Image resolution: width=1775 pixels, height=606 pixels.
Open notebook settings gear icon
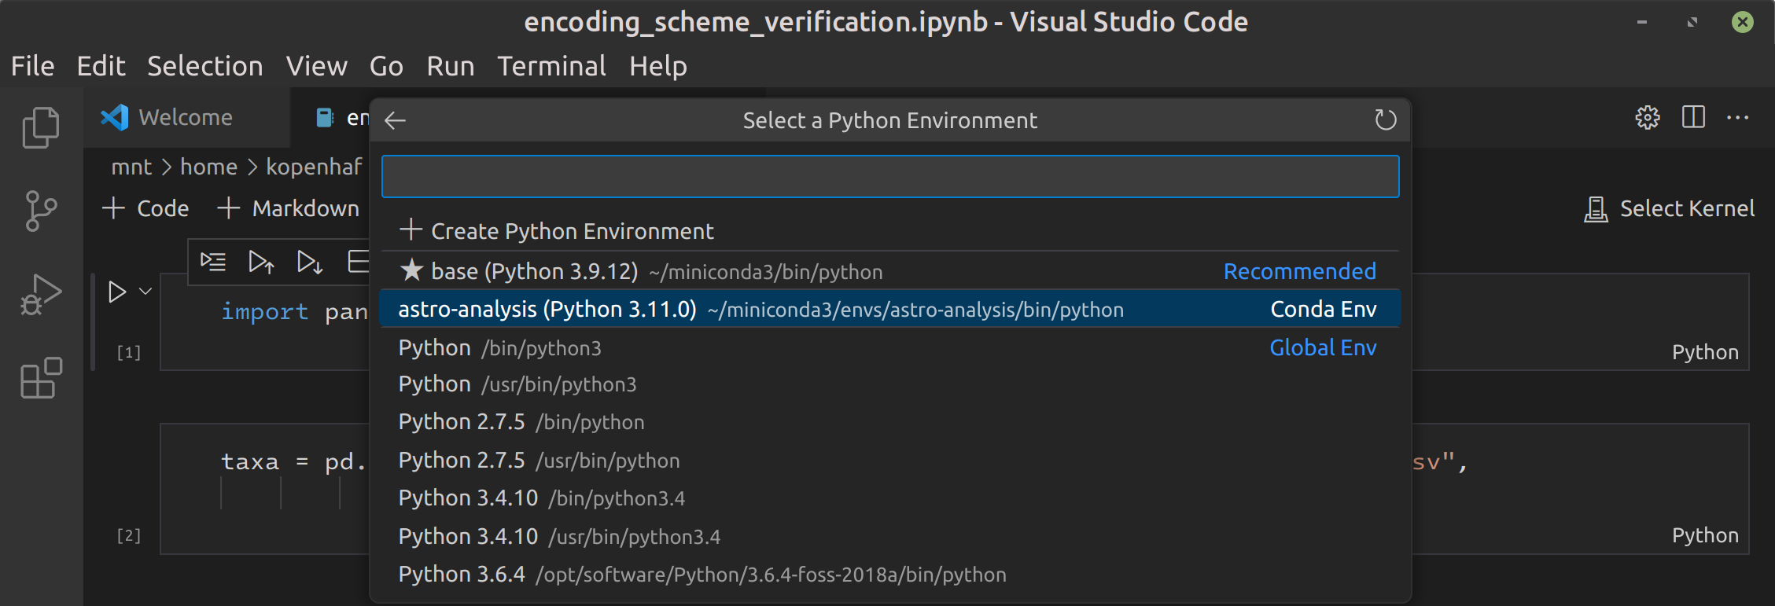click(x=1648, y=118)
